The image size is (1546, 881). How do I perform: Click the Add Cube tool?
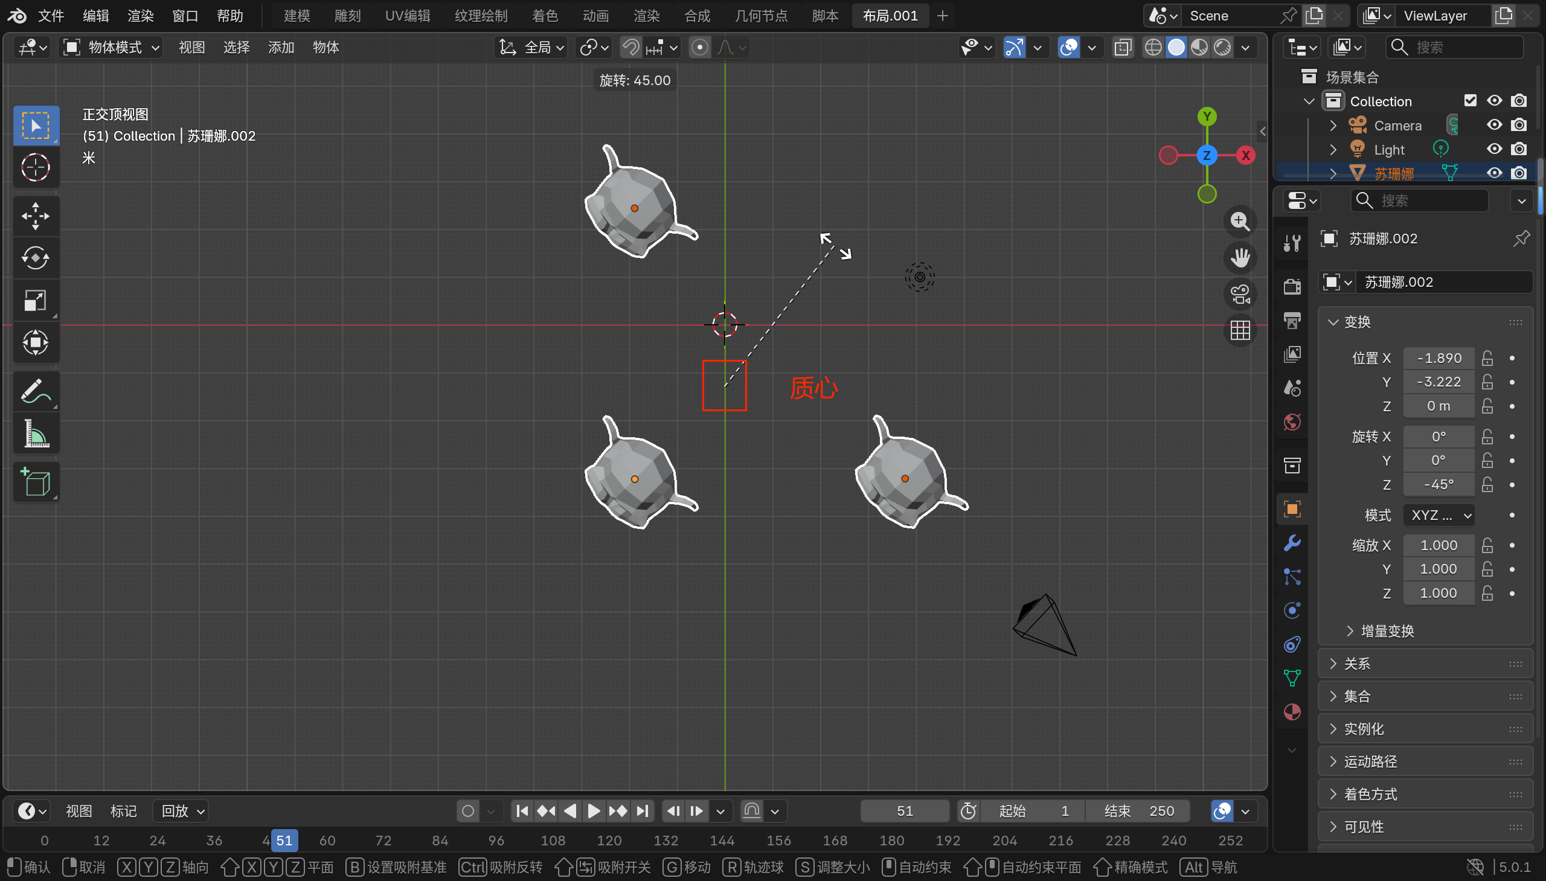(x=35, y=482)
